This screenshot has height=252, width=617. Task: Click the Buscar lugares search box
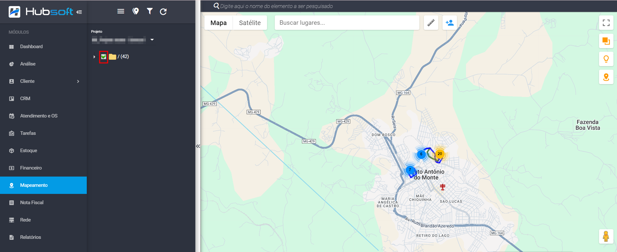coord(347,23)
